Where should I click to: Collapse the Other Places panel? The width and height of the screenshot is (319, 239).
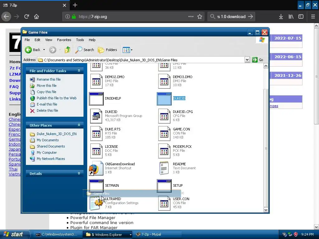(79, 125)
